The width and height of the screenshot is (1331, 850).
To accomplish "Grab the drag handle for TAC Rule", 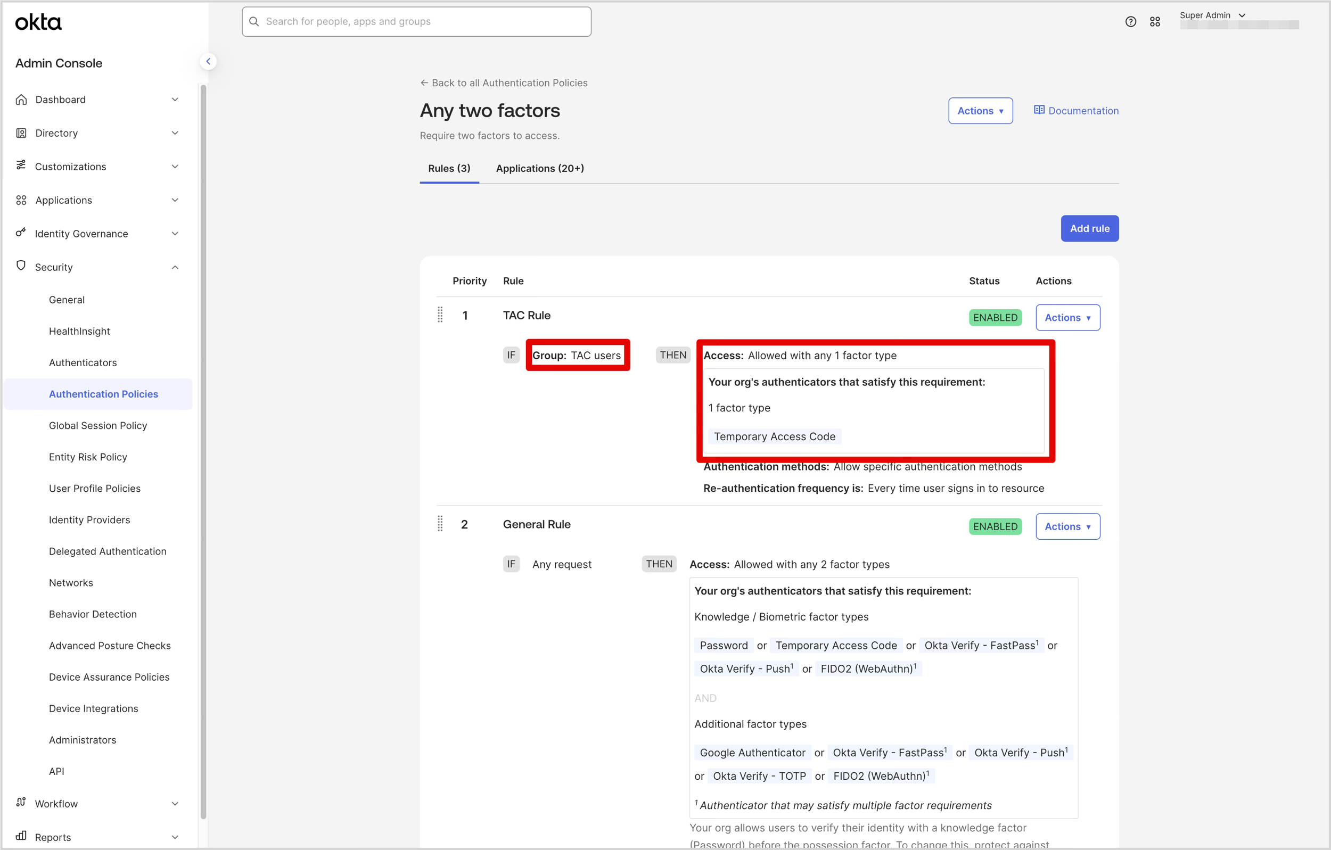I will tap(440, 315).
